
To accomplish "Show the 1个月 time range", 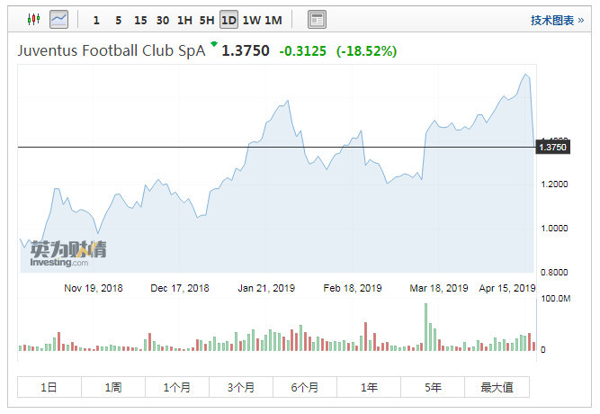I will pyautogui.click(x=177, y=387).
